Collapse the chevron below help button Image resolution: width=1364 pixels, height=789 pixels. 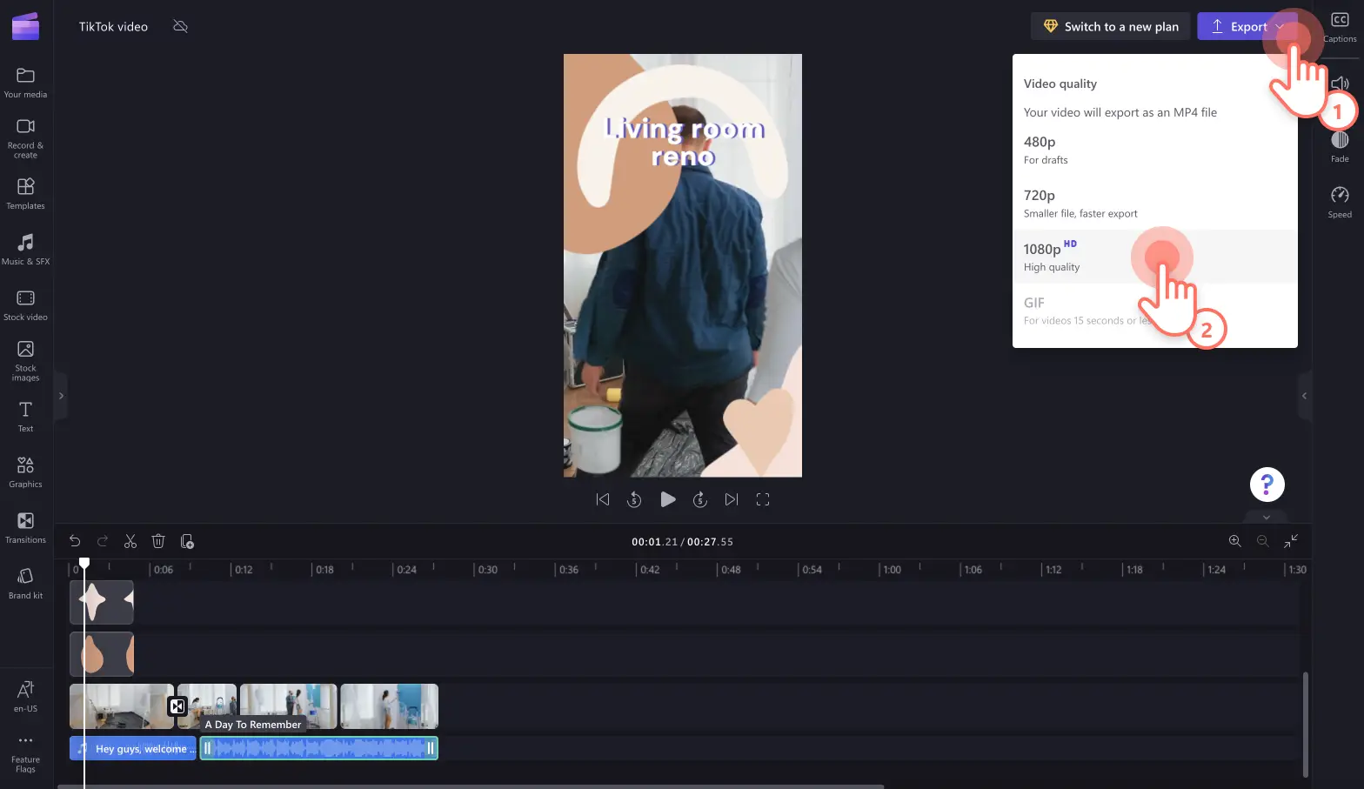click(1267, 517)
